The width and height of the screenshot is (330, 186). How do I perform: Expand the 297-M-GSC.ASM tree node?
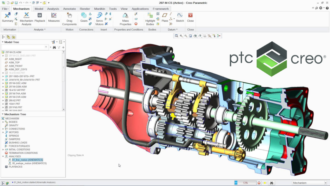pyautogui.click(x=3, y=83)
